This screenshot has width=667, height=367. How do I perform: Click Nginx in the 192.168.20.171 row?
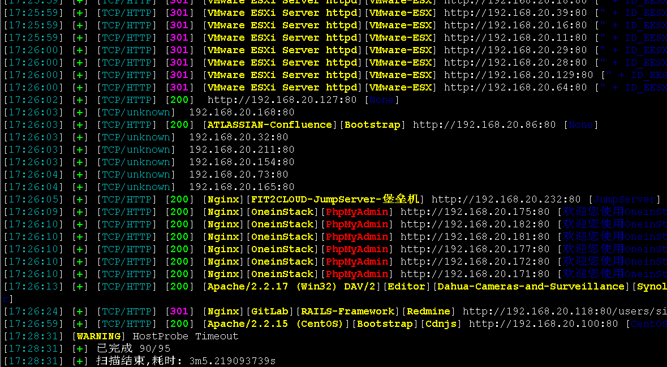[223, 274]
